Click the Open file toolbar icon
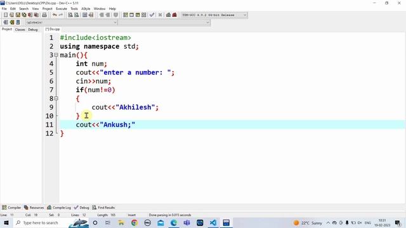Screen dimensions: 406x228 11,15
